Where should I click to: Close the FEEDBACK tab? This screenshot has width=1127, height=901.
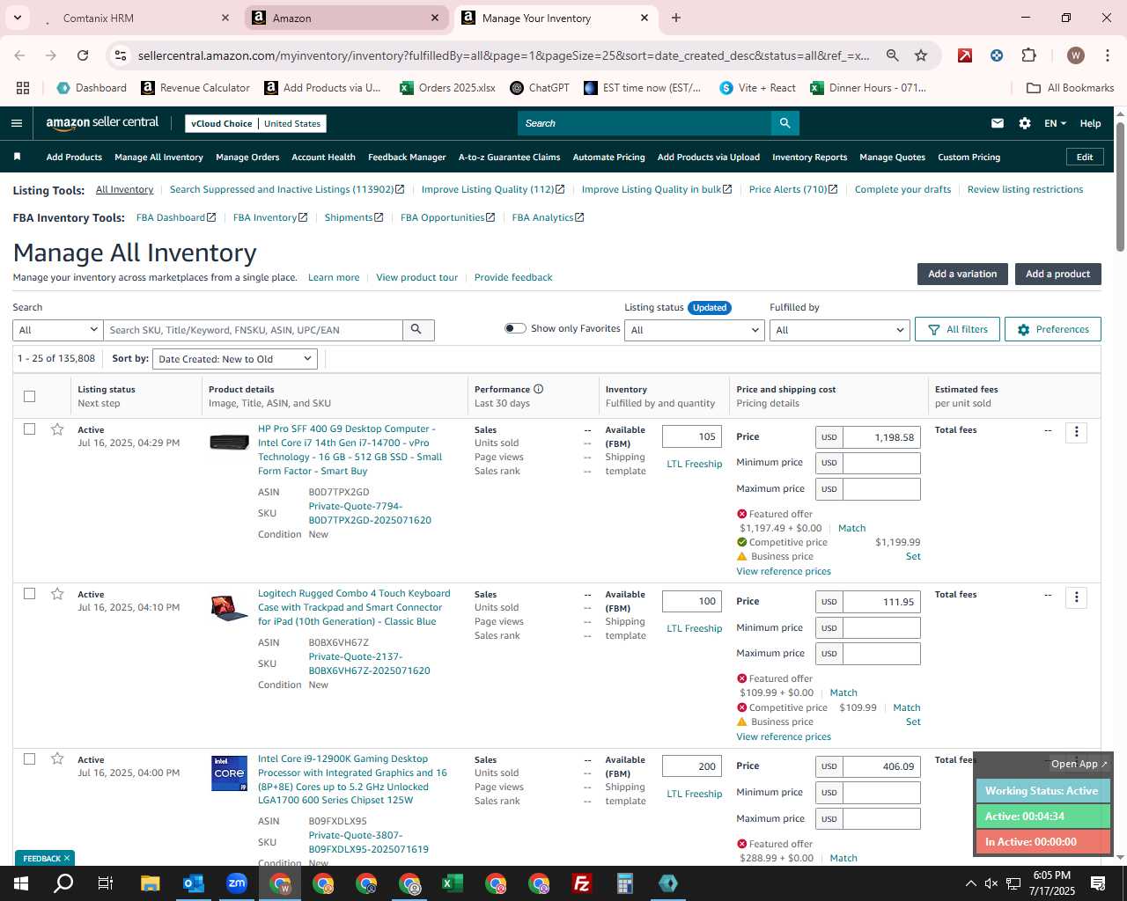pos(66,858)
